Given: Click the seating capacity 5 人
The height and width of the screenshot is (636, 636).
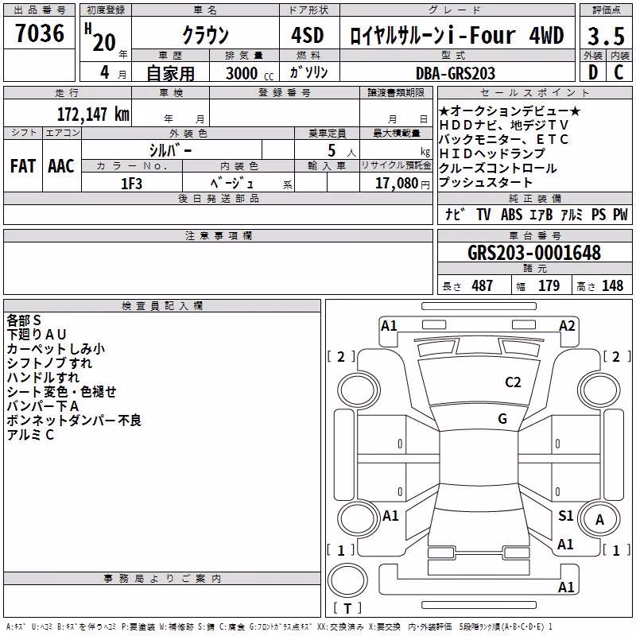Looking at the screenshot, I should point(341,151).
